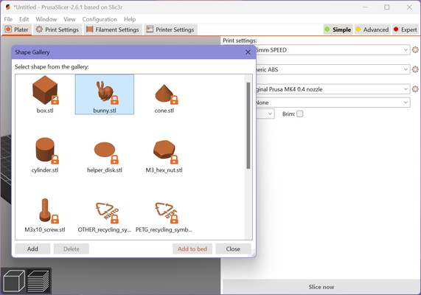Open printer settings gear icon beside MK4
This screenshot has width=421, height=295.
pyautogui.click(x=415, y=89)
